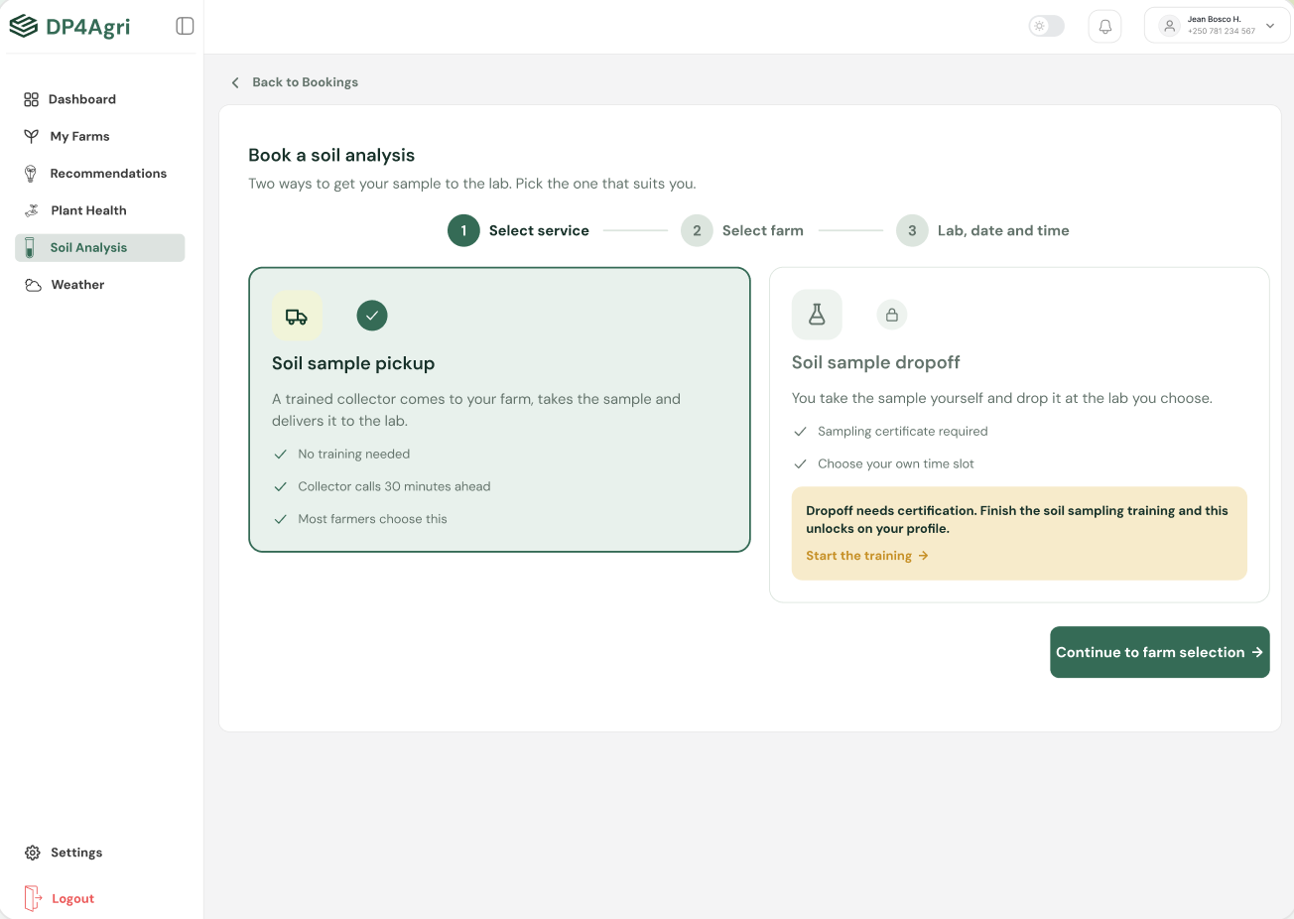1294x919 pixels.
Task: Click the Logout door icon
Action: point(33,898)
